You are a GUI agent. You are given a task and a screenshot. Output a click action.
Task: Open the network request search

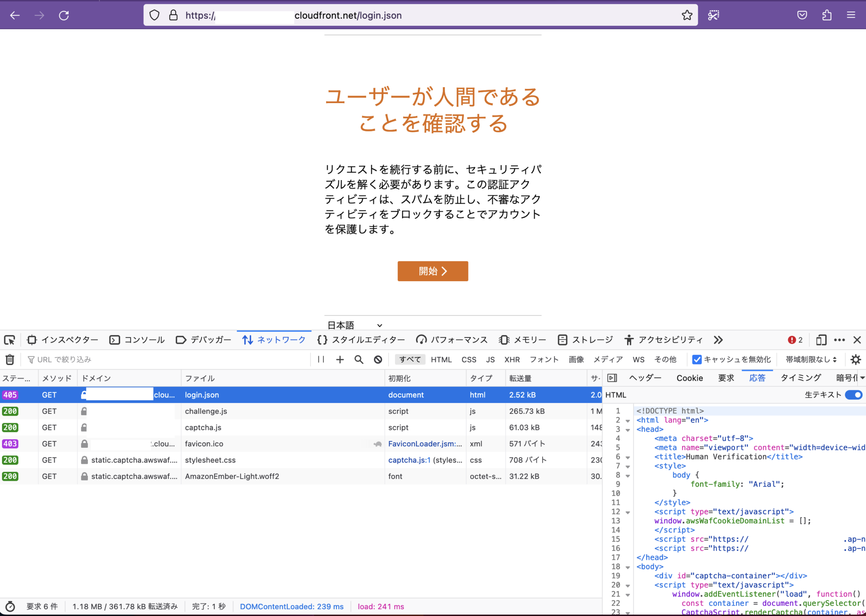358,359
